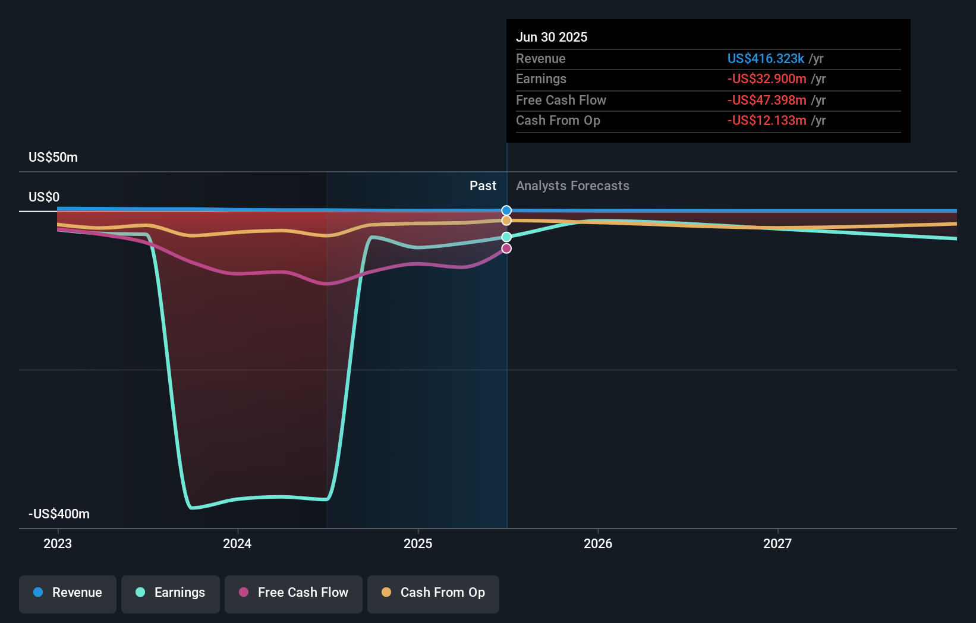Click the Earnings legend color dot

pyautogui.click(x=140, y=593)
